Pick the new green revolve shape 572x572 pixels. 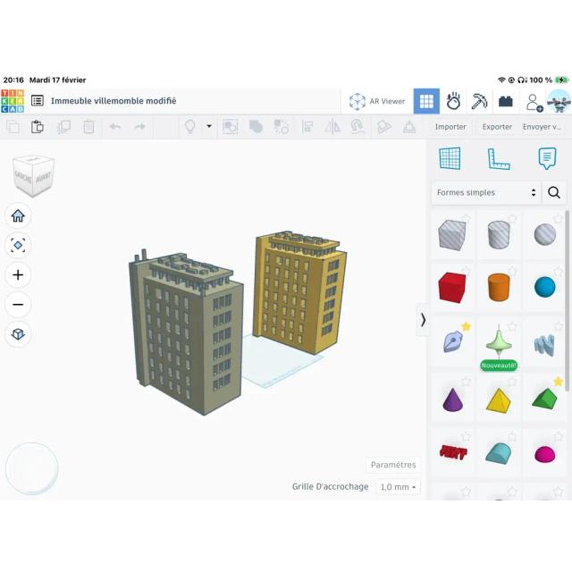[x=499, y=342]
